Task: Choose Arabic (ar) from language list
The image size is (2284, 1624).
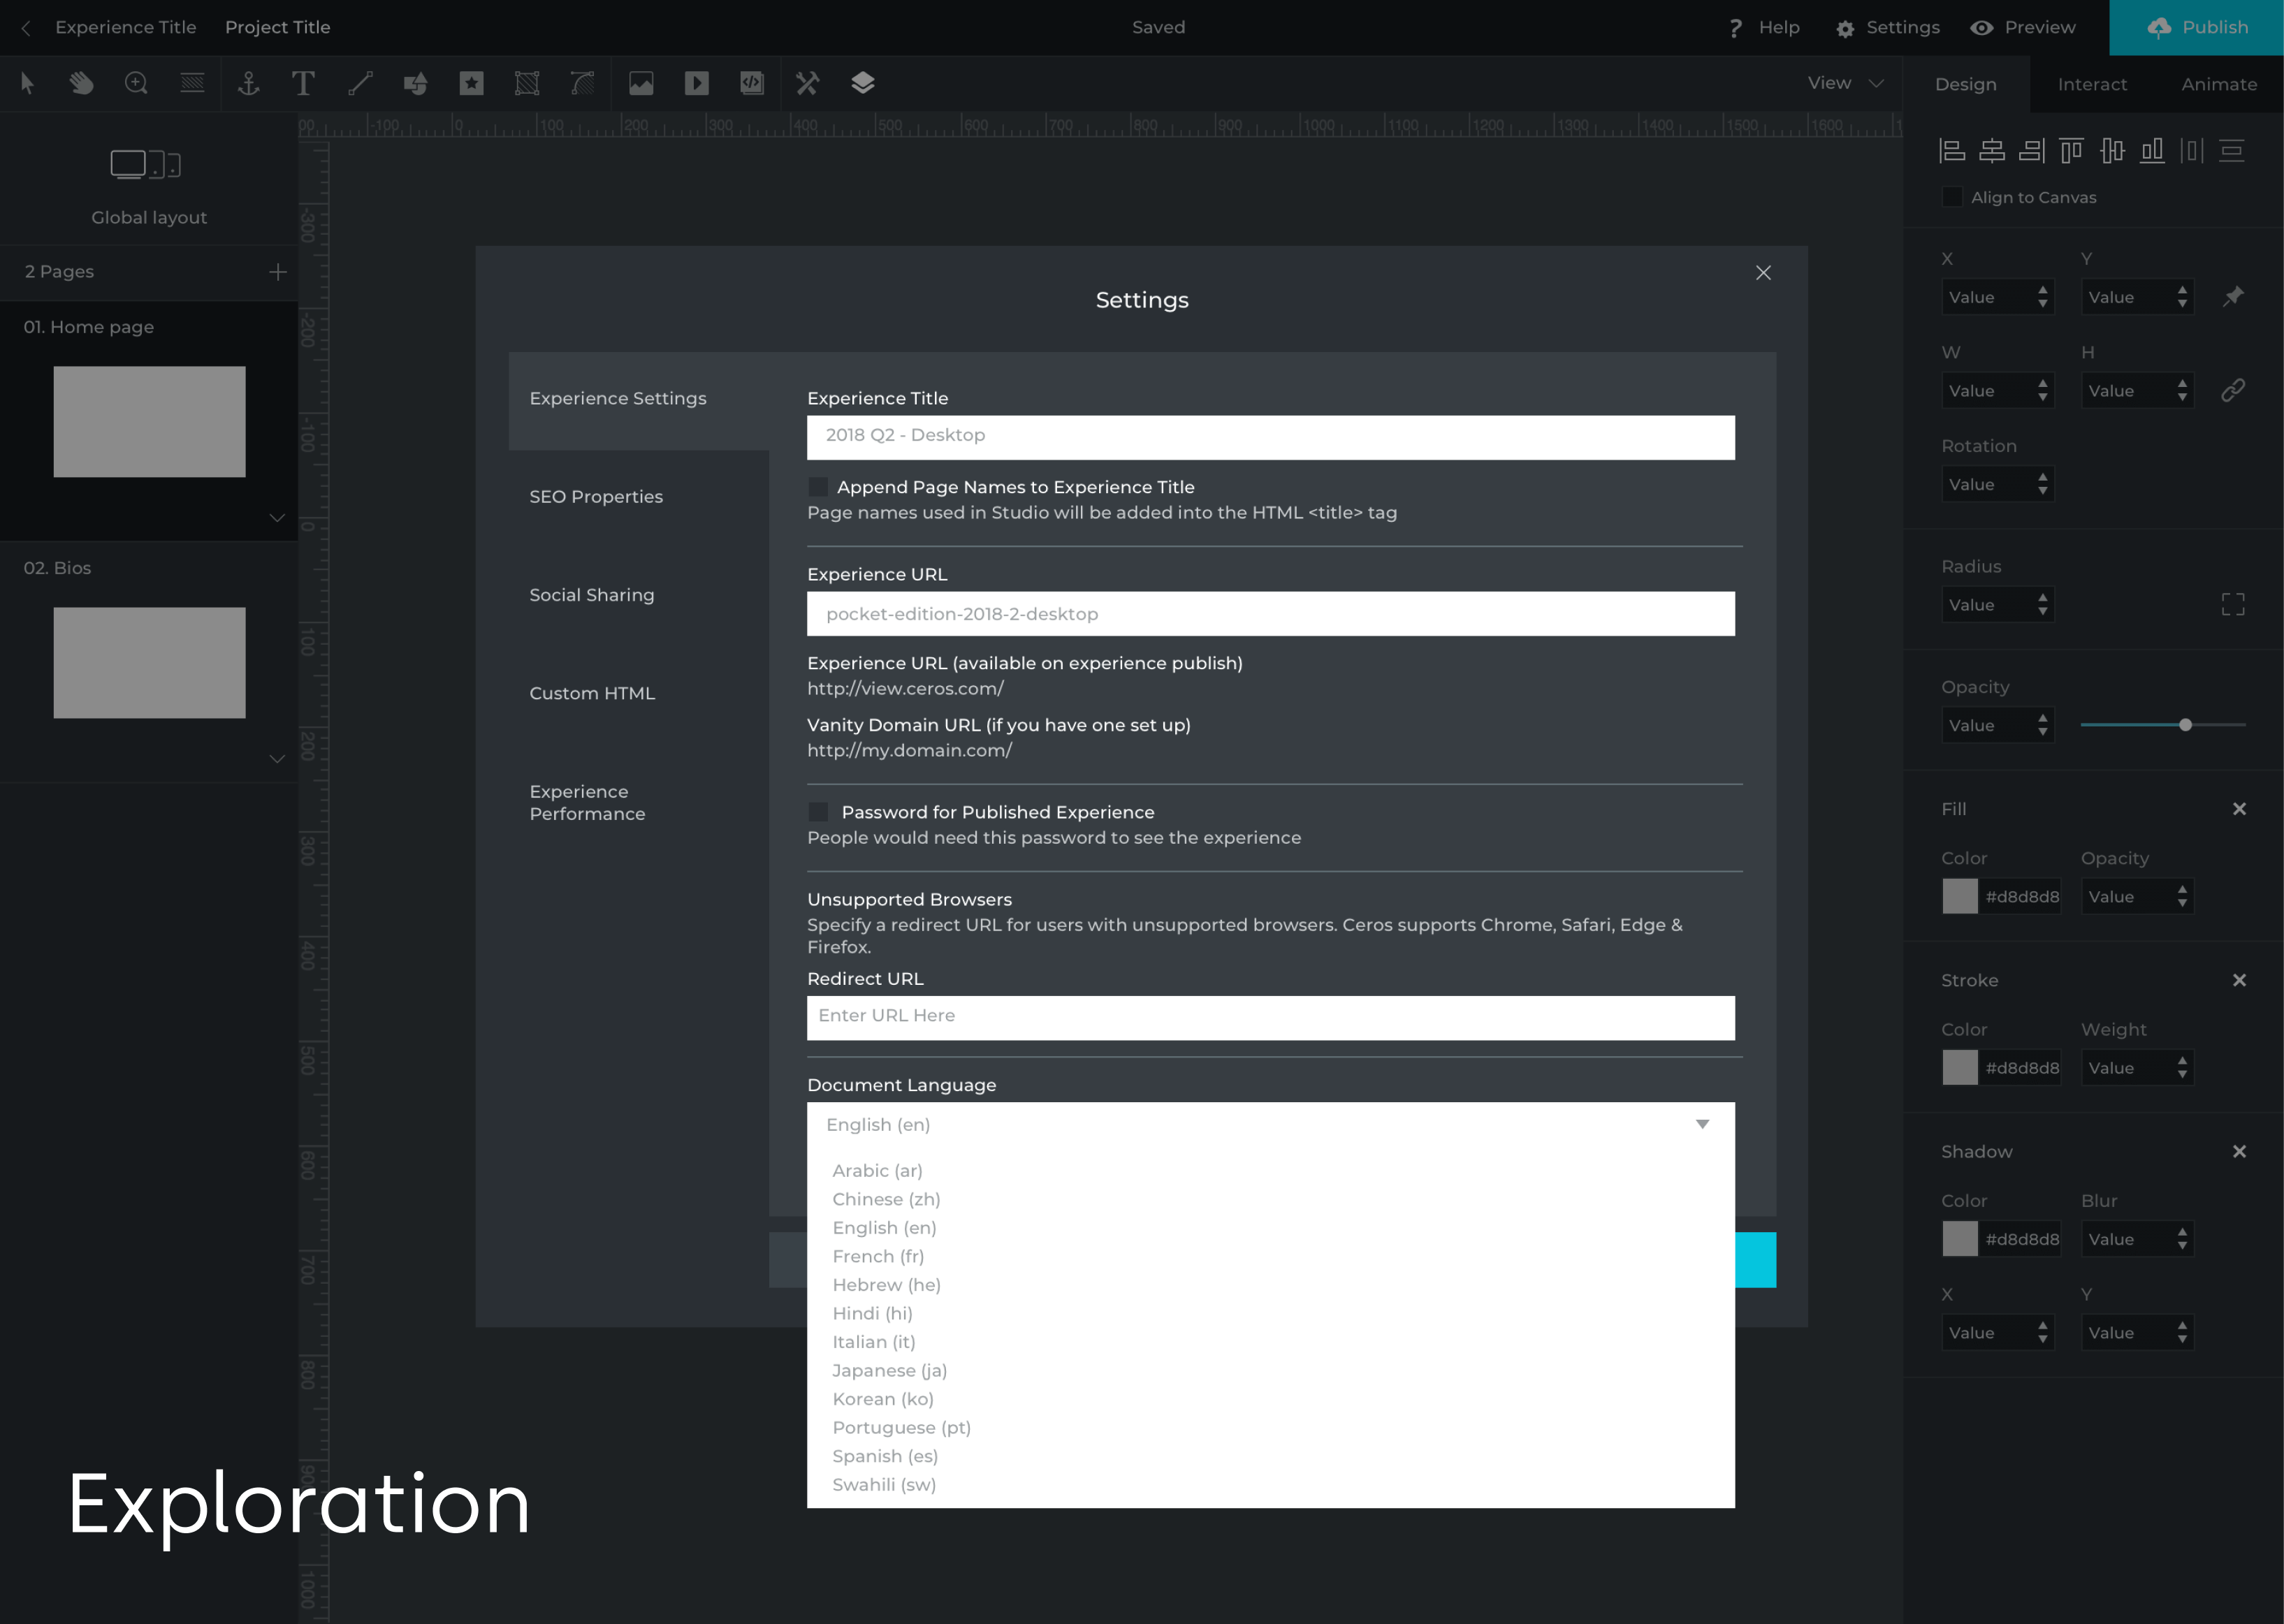Action: point(877,1170)
